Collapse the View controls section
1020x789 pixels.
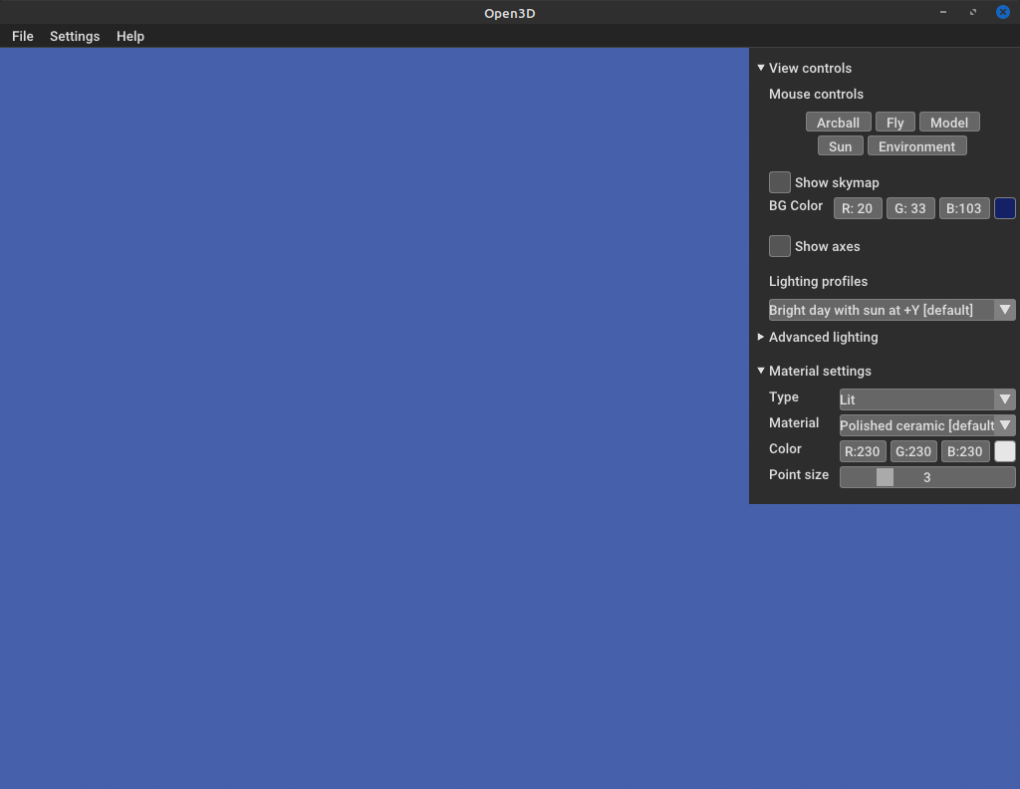pos(761,68)
